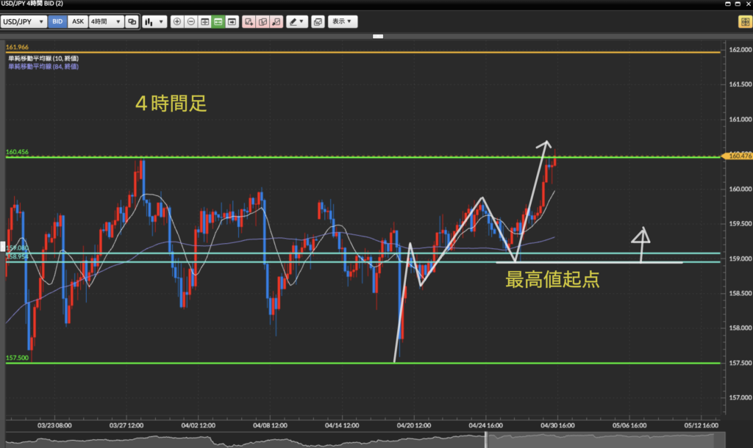Click the yellow layout icon at top right

(x=744, y=22)
